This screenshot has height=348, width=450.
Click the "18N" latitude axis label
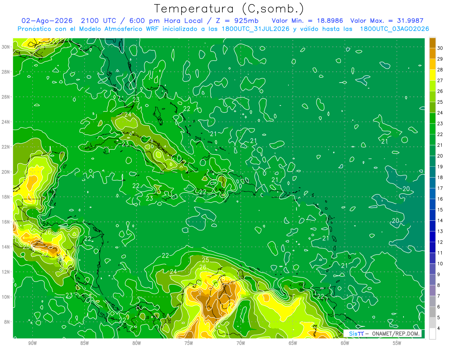(6, 197)
